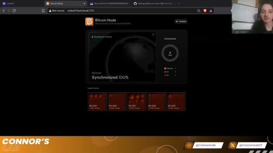Click the Bitcoin Node title text
The width and height of the screenshot is (273, 153).
(x=105, y=20)
